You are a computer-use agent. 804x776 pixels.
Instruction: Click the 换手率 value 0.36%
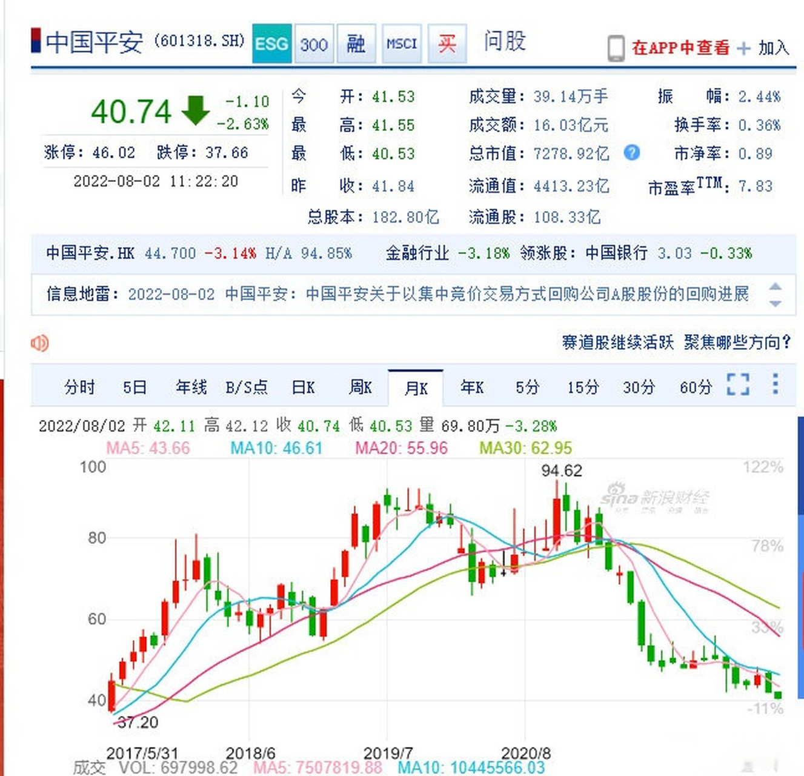coord(759,125)
